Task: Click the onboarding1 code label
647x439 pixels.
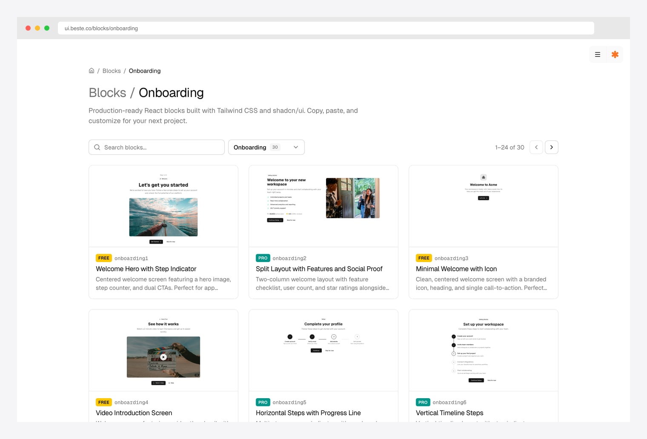Action: (131, 258)
